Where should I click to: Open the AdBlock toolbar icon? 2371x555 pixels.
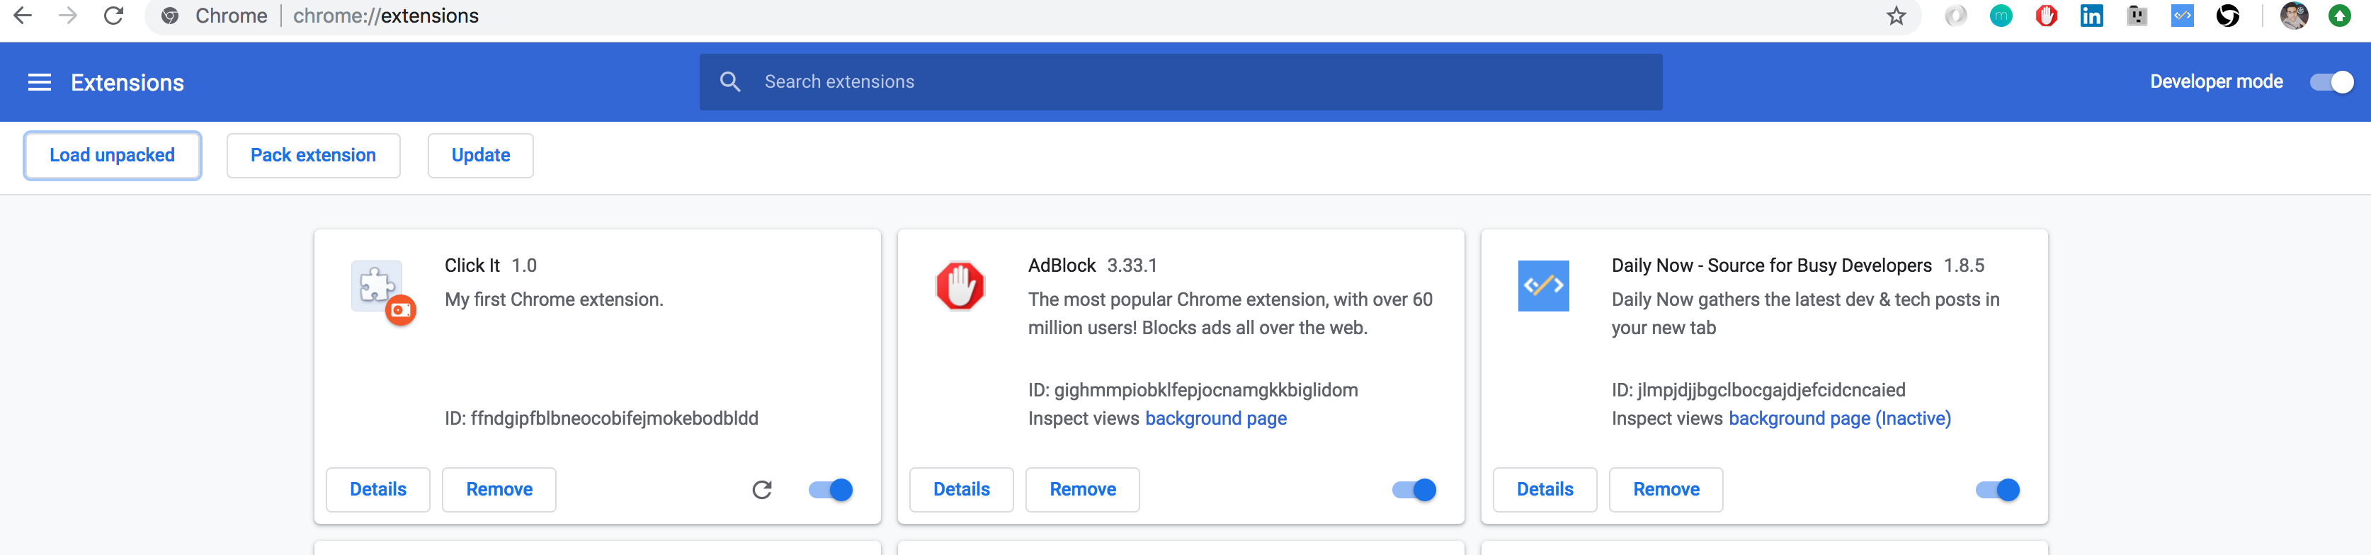(2046, 16)
